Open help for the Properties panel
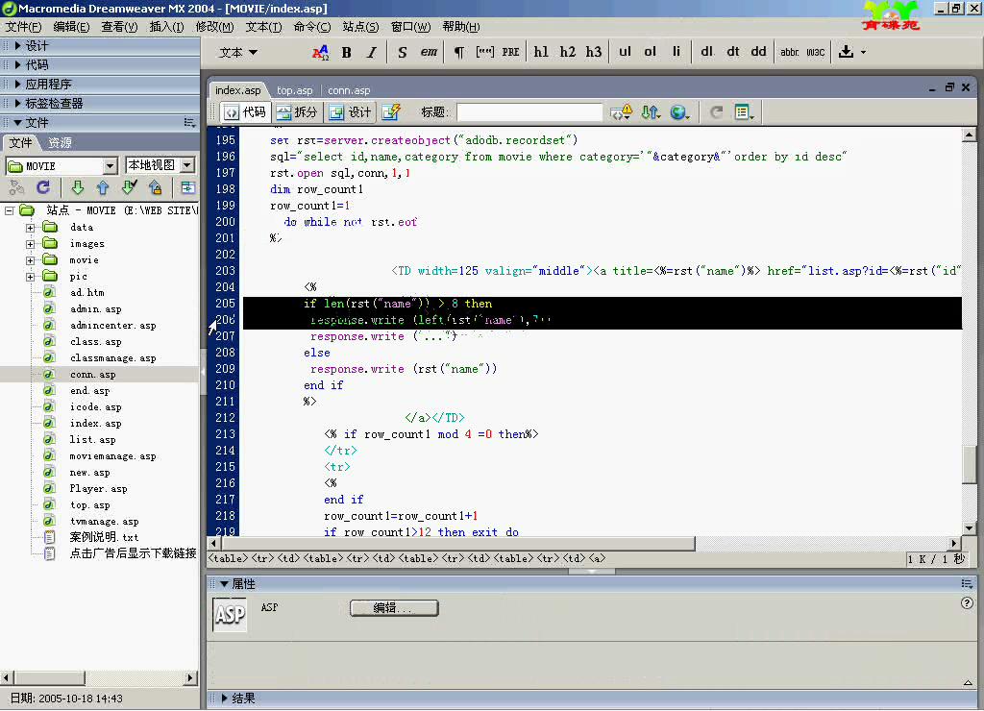The image size is (984, 711). [x=967, y=603]
